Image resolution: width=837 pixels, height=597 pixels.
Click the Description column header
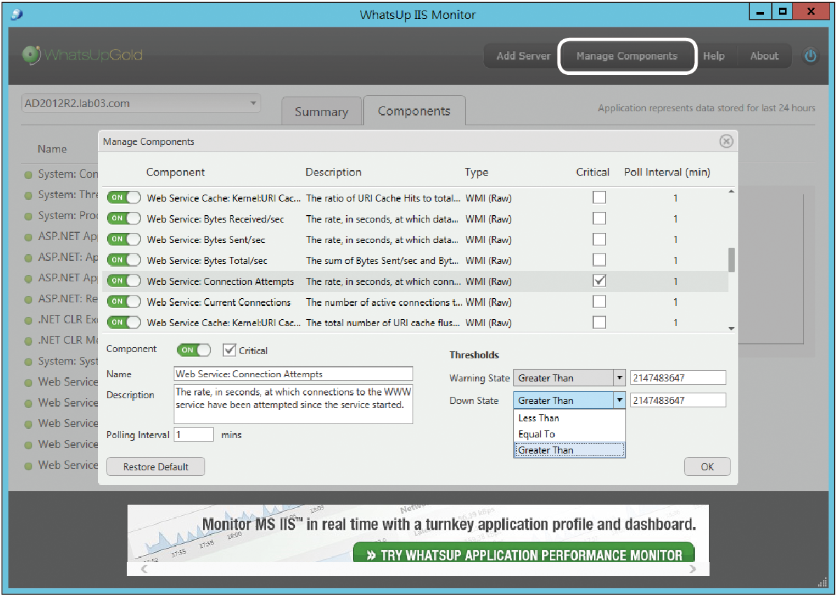[x=333, y=172]
